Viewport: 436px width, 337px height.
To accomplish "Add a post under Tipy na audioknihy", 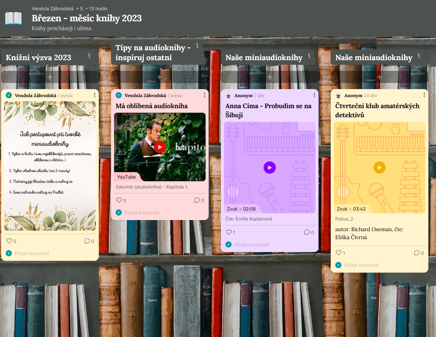I will 160,77.
